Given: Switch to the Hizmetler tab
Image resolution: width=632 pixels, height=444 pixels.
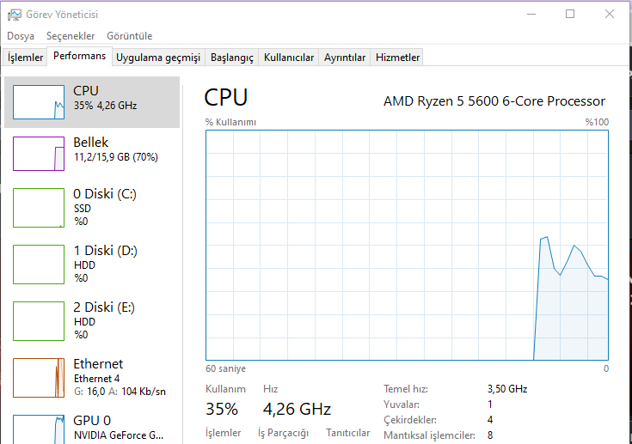Looking at the screenshot, I should (397, 58).
